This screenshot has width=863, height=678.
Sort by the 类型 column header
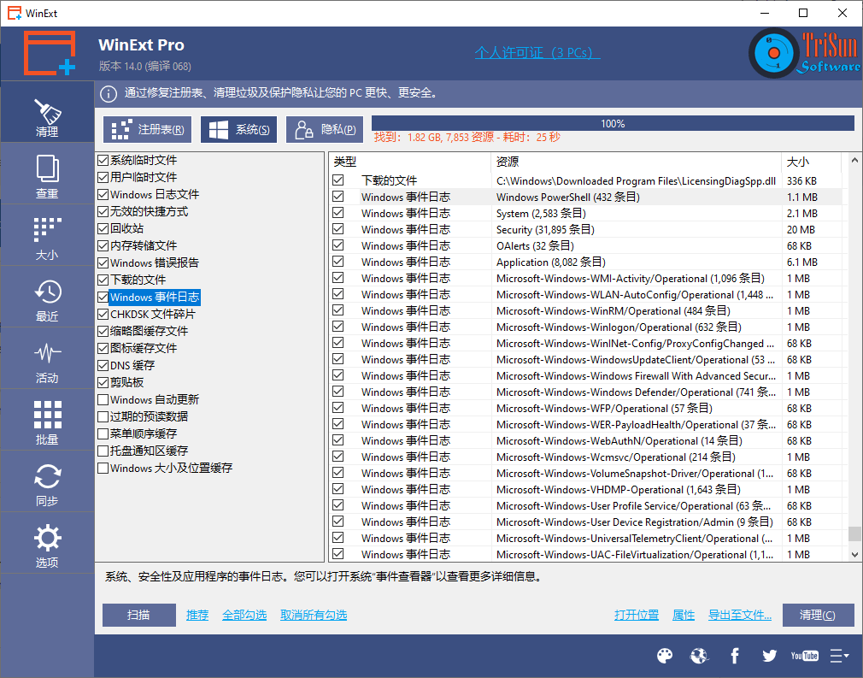click(410, 162)
